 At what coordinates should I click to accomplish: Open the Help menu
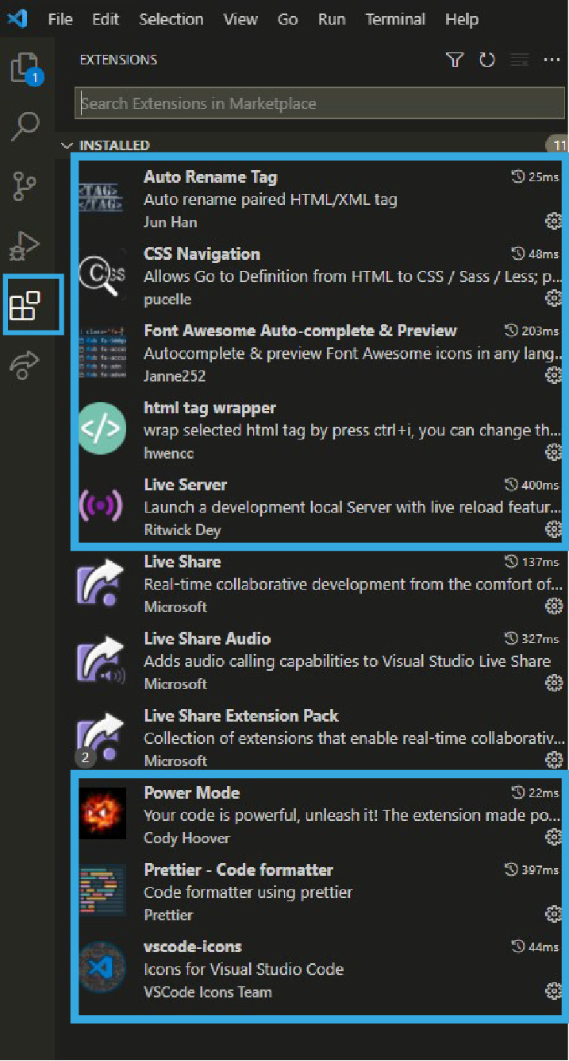coord(462,19)
